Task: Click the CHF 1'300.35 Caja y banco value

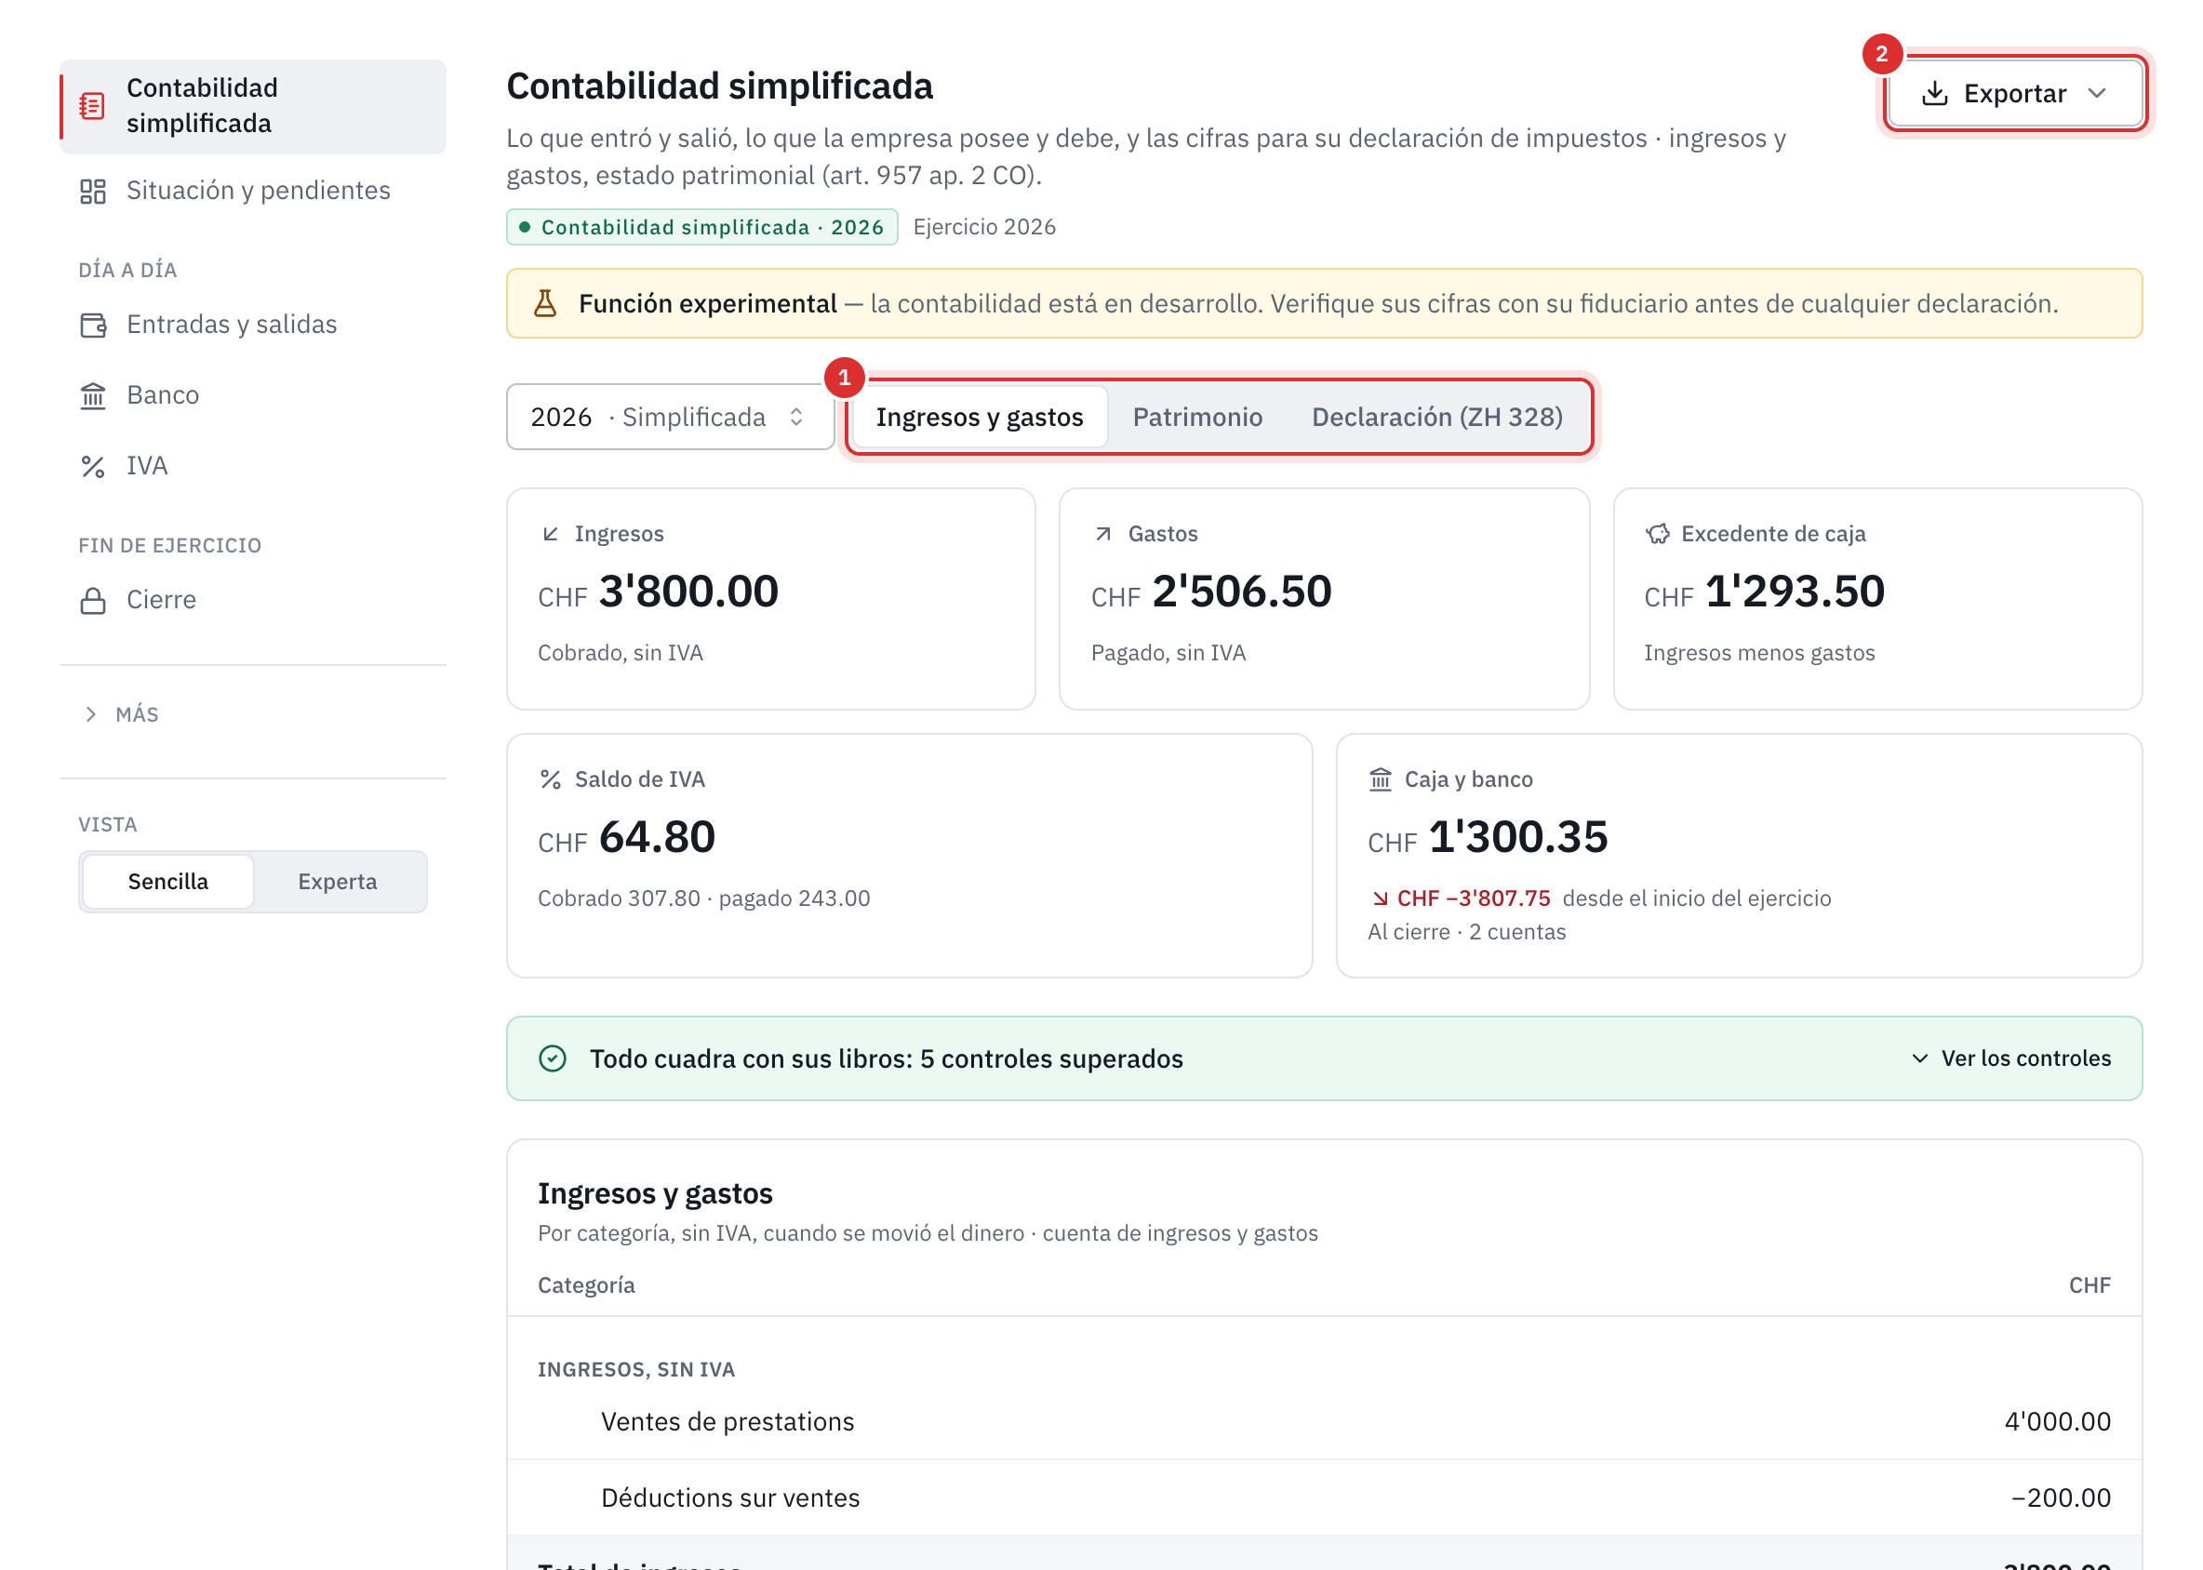Action: coord(1488,837)
